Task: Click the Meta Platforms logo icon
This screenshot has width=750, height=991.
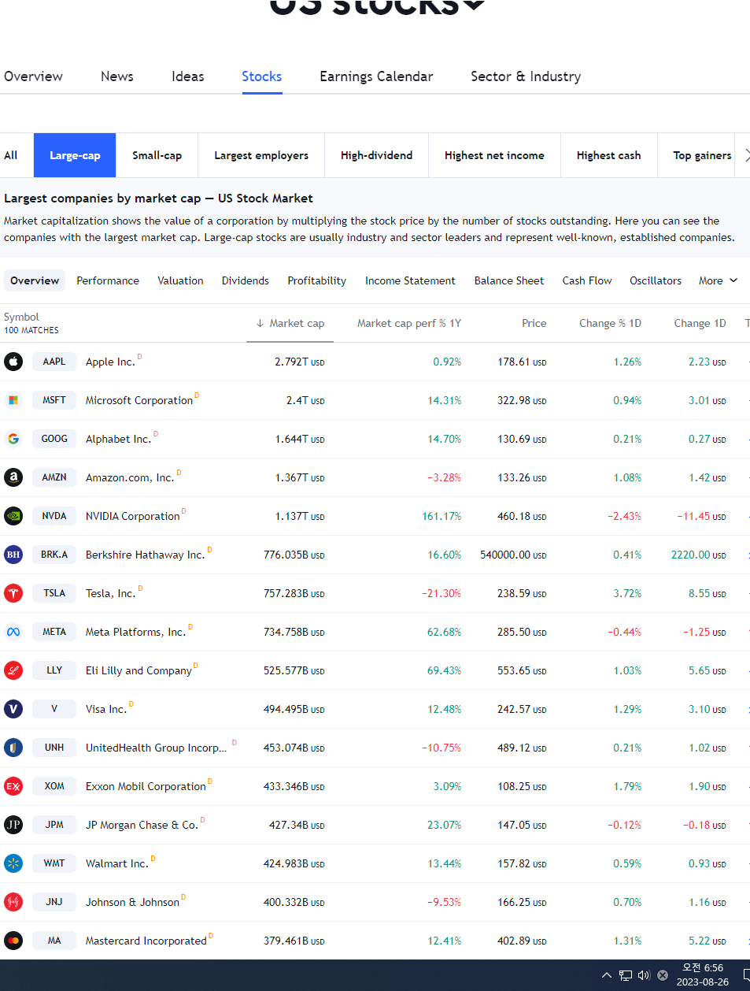Action: pyautogui.click(x=13, y=632)
